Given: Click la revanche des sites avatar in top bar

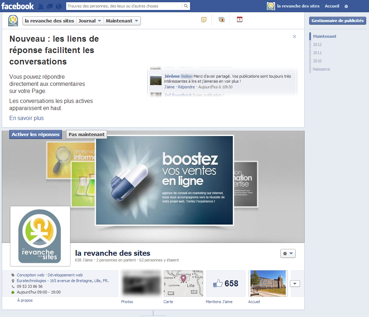Looking at the screenshot, I should click(271, 6).
